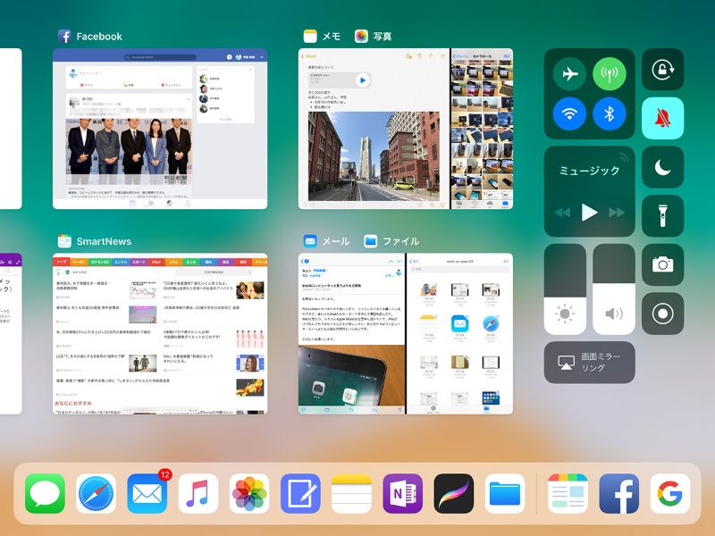Turn off Bluetooth toggle
Viewport: 715px width, 536px height.
(x=610, y=113)
